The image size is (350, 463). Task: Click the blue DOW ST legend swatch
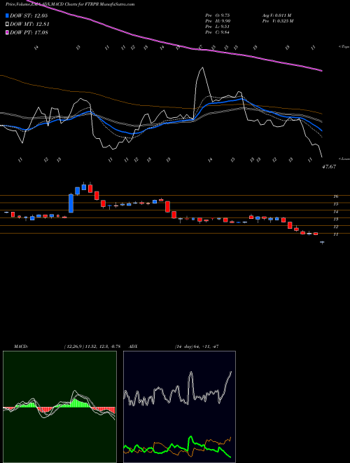[7, 15]
